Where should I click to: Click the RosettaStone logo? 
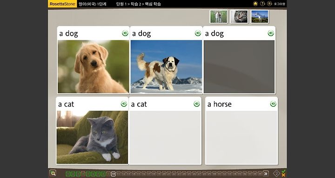click(62, 4)
